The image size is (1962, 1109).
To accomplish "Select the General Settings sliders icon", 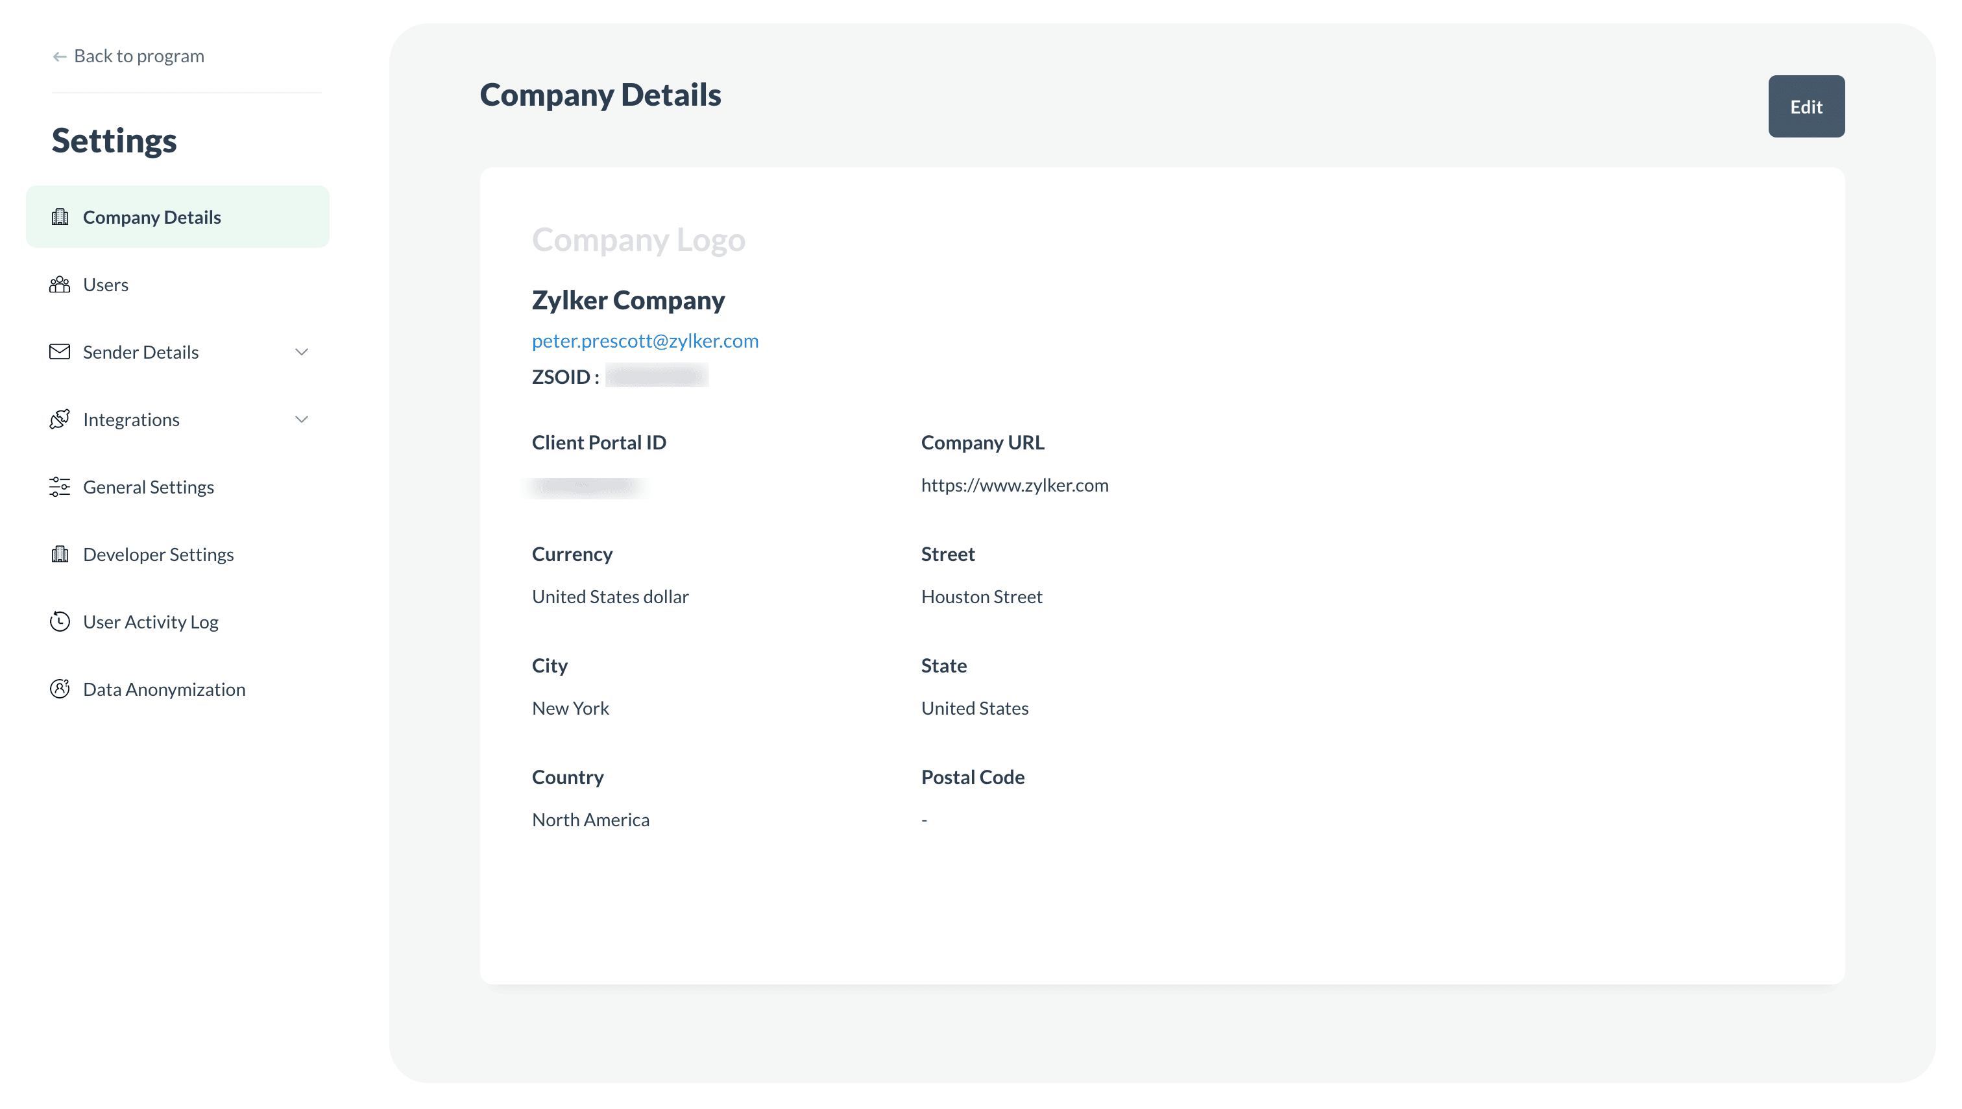I will point(60,486).
